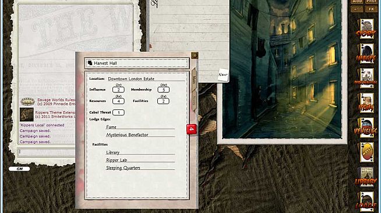The height and width of the screenshot is (213, 381).
Task: Click "'Rippers Local' connected" chat message
Action: (42, 125)
